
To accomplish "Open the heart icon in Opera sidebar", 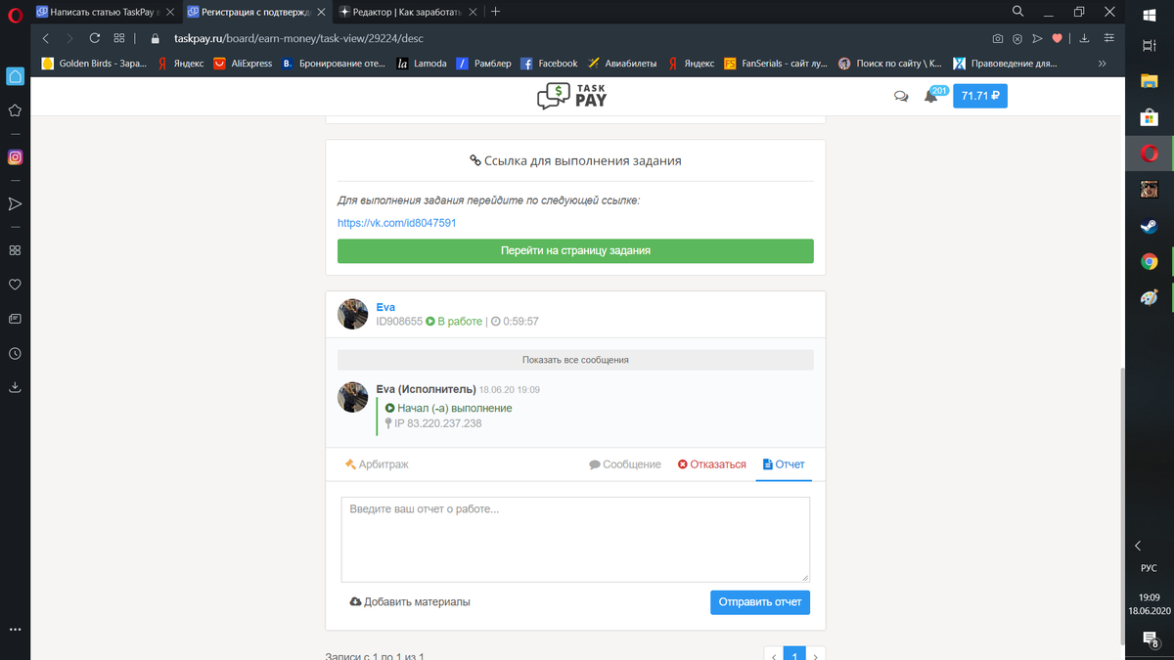I will pyautogui.click(x=15, y=285).
